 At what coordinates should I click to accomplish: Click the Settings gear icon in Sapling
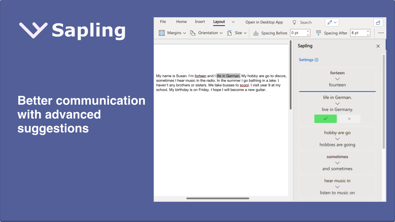pos(316,60)
